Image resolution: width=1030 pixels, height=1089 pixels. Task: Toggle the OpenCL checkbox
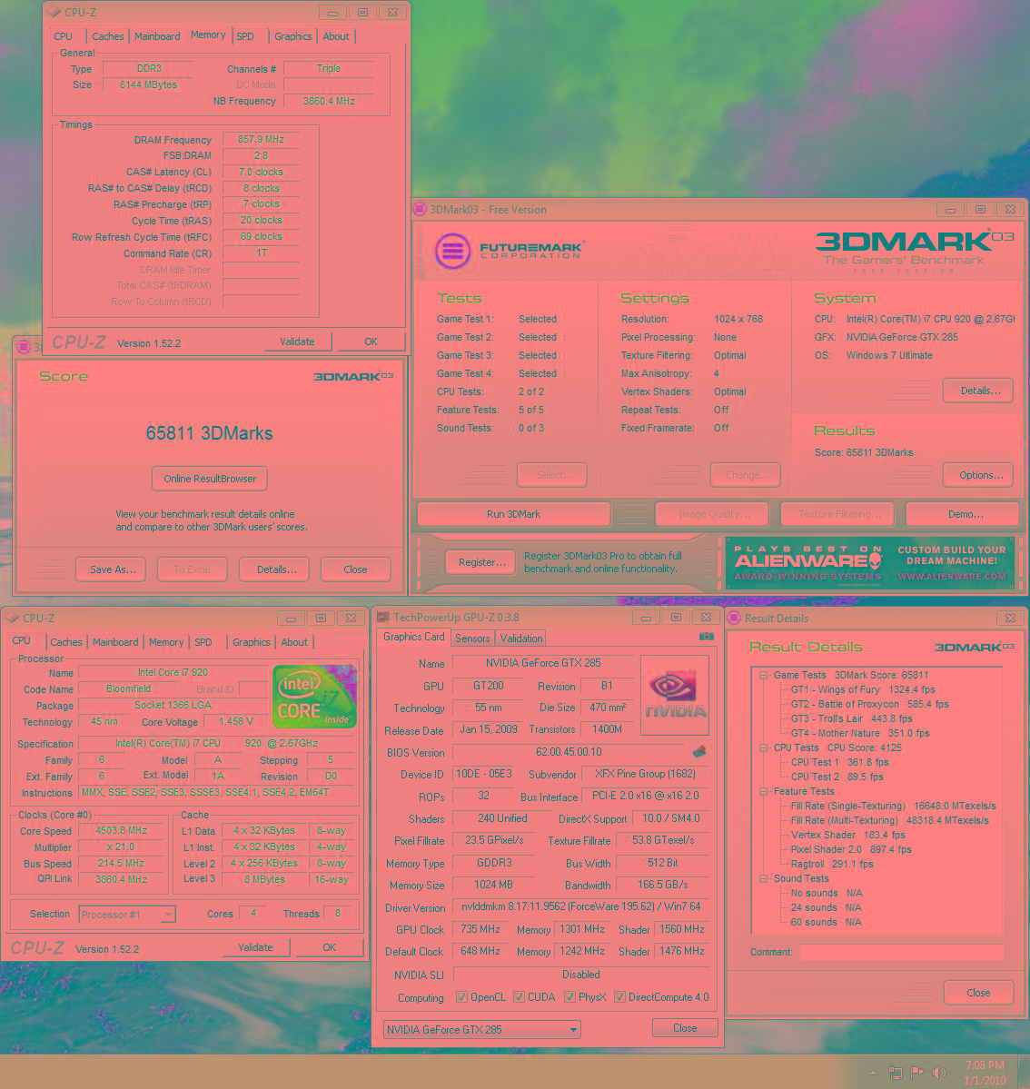click(x=461, y=996)
